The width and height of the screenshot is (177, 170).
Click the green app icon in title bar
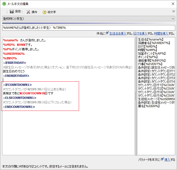pyautogui.click(x=4, y=4)
